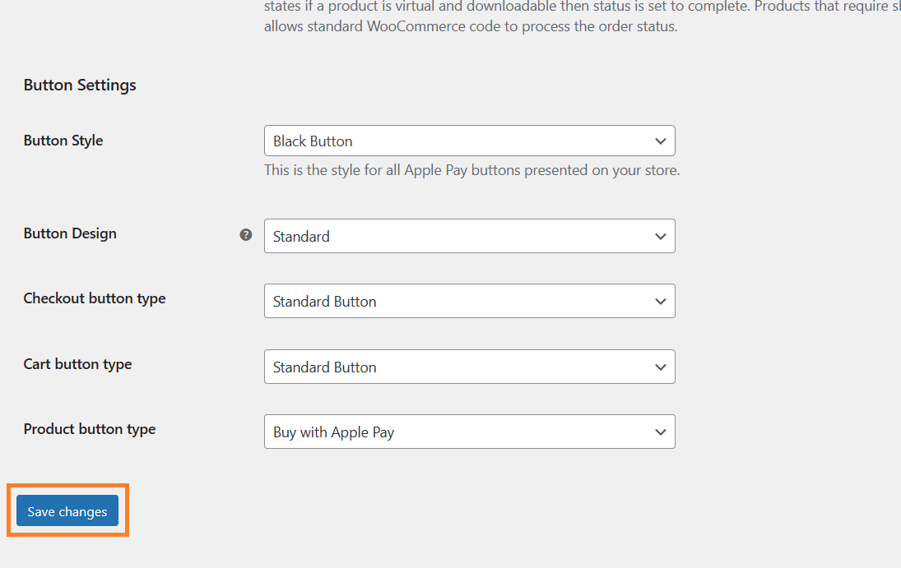Click the Apple Pay button style description text
This screenshot has width=901, height=568.
click(471, 171)
